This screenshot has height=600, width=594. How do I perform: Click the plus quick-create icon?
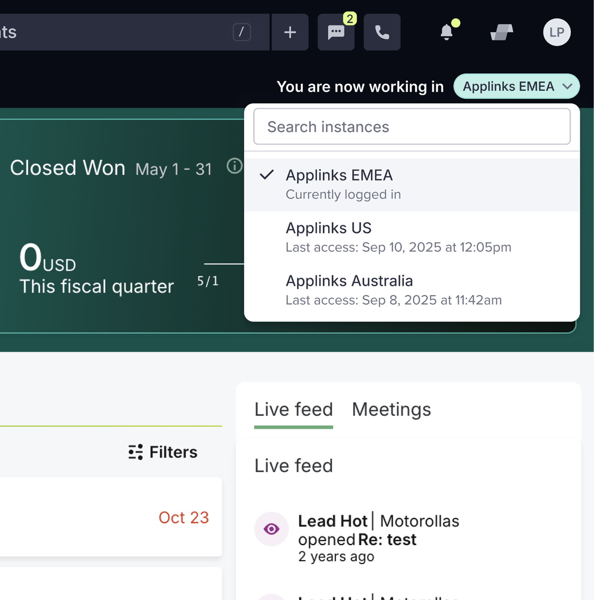click(290, 32)
